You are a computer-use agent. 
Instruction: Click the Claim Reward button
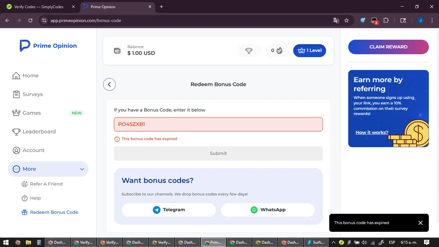[388, 47]
